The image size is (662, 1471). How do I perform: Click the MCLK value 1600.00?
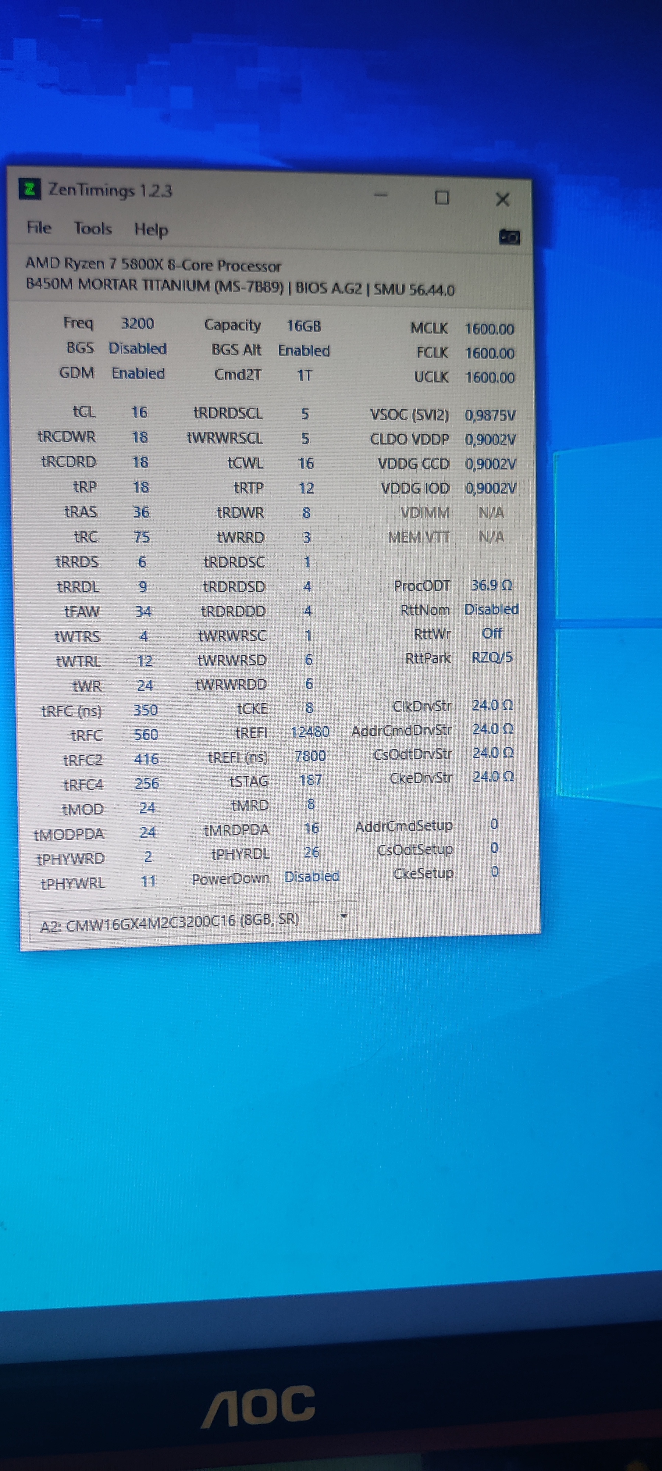490,329
